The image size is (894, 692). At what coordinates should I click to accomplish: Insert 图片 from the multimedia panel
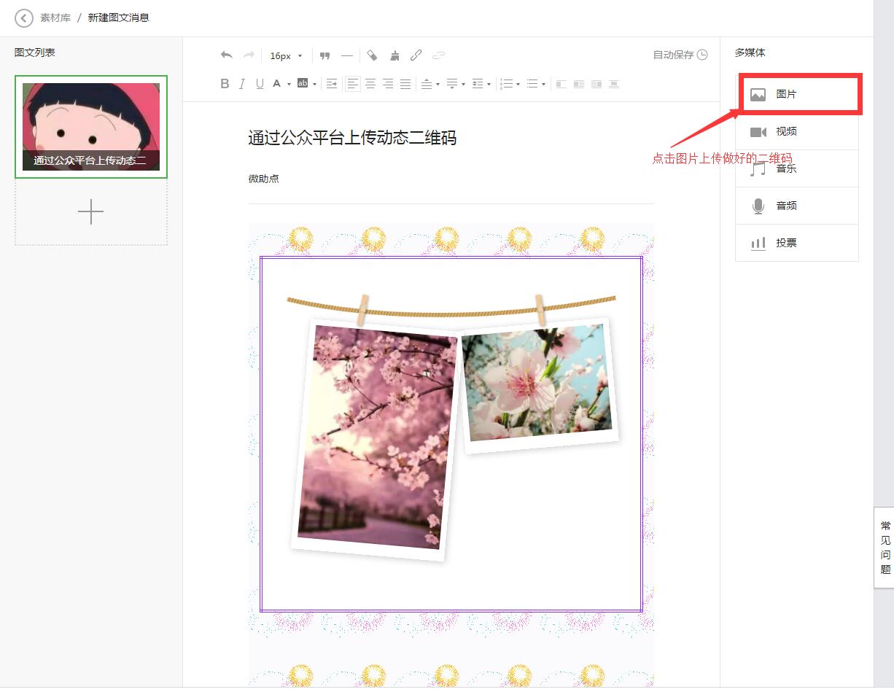pos(797,95)
